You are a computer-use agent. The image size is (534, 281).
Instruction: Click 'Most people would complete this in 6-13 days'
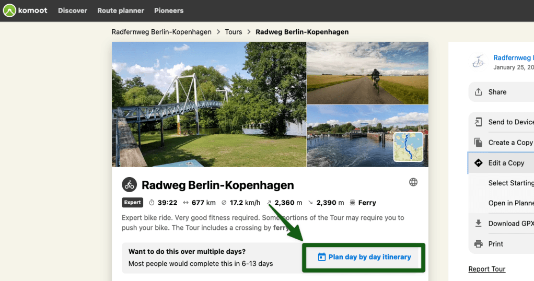click(201, 264)
